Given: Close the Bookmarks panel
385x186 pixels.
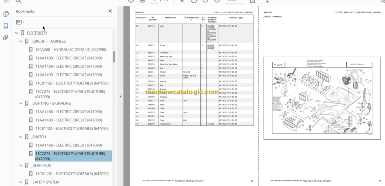Looking at the screenshot, I should coord(110,11).
